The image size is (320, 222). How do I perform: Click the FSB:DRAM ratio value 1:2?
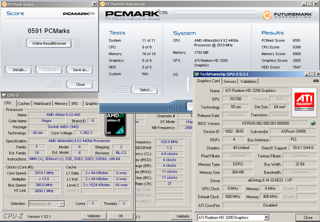pyautogui.click(x=170, y=148)
